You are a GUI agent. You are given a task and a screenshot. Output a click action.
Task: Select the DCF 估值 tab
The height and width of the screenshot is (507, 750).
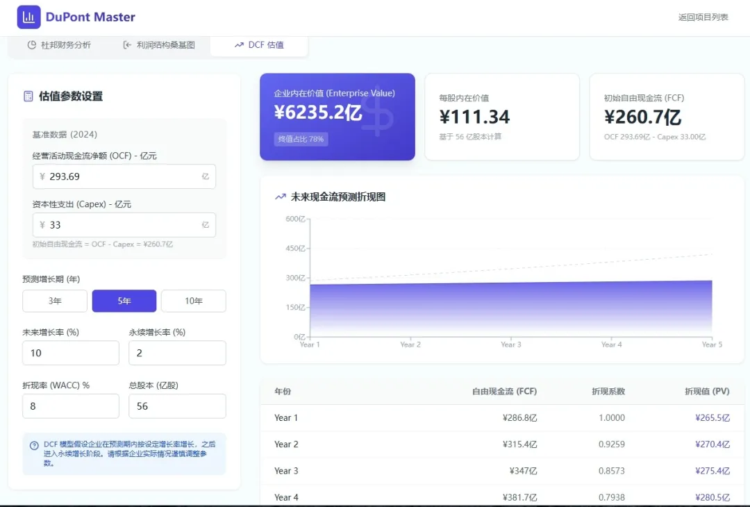[x=259, y=45]
